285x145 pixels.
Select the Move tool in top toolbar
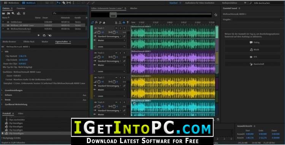pyautogui.click(x=59, y=3)
